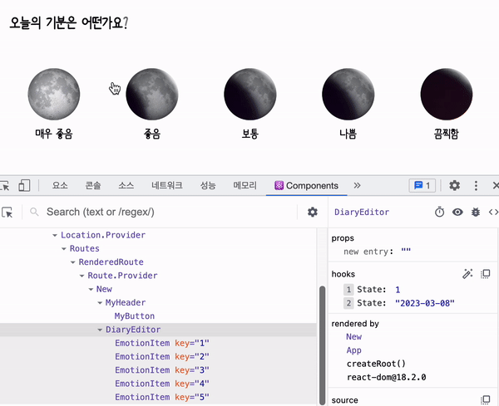Screen dimensions: 499x406
Task: View component source code icon
Action: [493, 212]
